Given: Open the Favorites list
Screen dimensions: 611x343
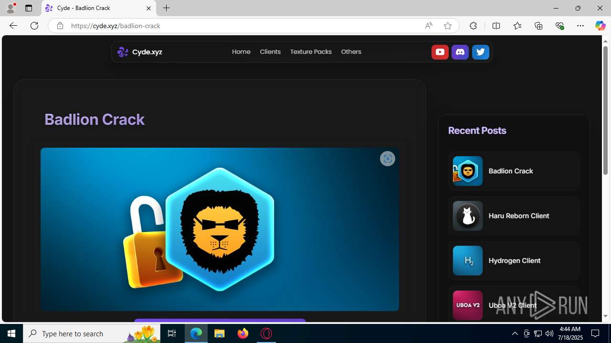Looking at the screenshot, I should point(517,26).
